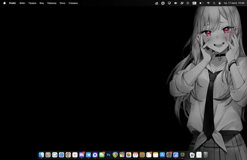This screenshot has width=247, height=160.
Task: Click the double-diamond menu bar icon
Action: (176, 3)
